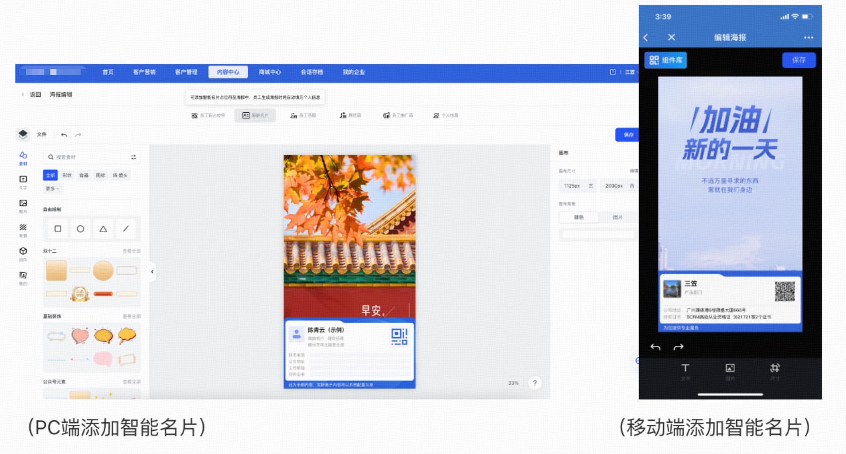Image resolution: width=846 pixels, height=454 pixels.
Task: Open the 背景 background sidebar panel
Action: pos(23,230)
